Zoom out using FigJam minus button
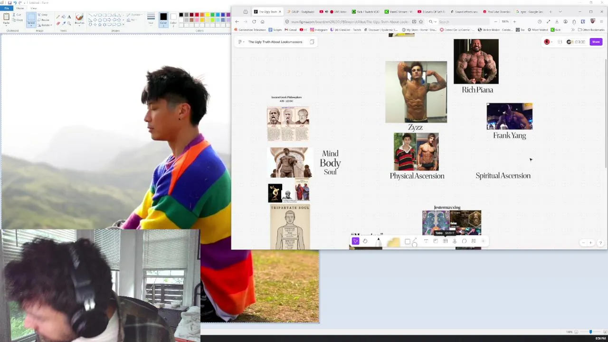The height and width of the screenshot is (342, 608). 583,243
